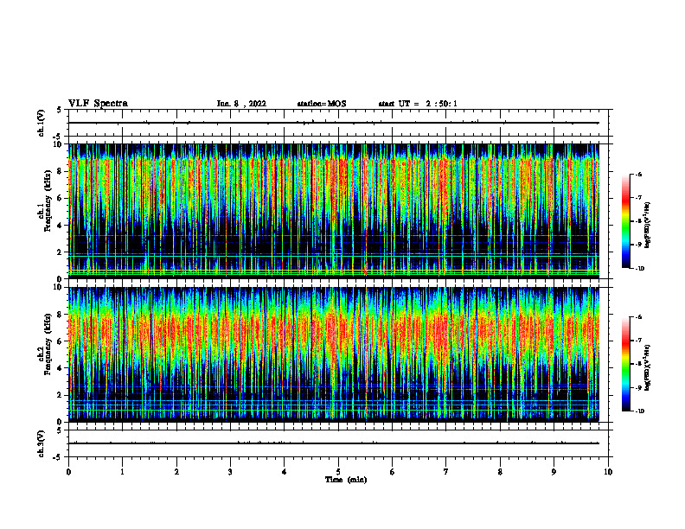The image size is (685, 529).
Task: Click the "VLF Spectra" plot title
Action: pos(98,104)
